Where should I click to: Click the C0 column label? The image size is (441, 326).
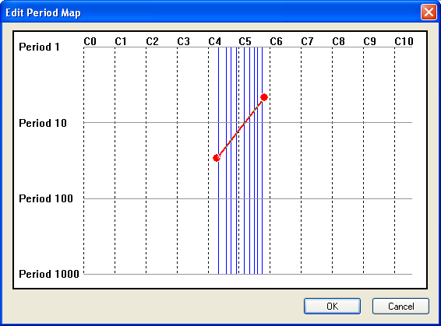click(90, 41)
